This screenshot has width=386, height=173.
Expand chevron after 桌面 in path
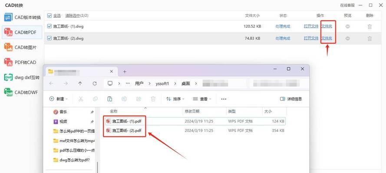pyautogui.click(x=196, y=83)
